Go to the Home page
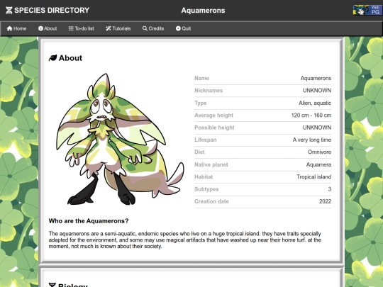This screenshot has height=287, width=383. (x=16, y=28)
